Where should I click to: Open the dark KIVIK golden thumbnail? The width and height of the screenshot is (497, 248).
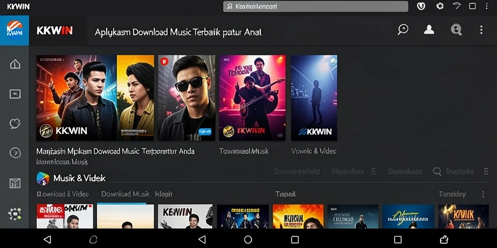tap(464, 217)
